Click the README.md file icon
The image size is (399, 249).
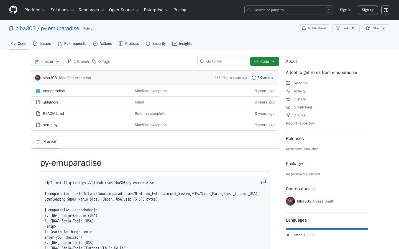click(38, 113)
